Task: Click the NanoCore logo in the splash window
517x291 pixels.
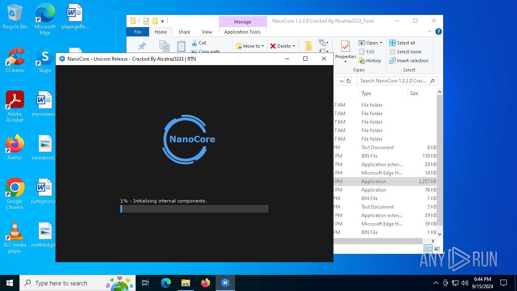Action: coord(189,139)
